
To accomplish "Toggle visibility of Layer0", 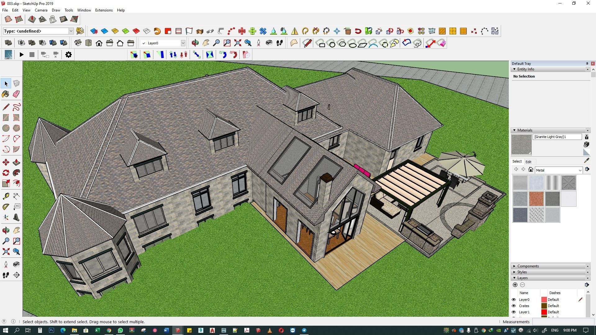I will 513,300.
